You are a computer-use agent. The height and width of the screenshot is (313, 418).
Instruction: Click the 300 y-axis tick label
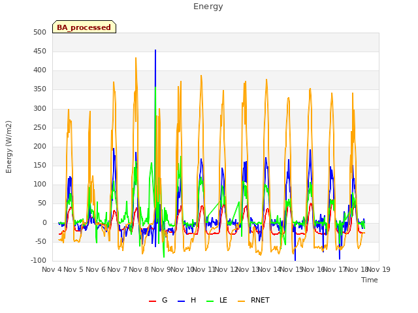click(x=40, y=109)
